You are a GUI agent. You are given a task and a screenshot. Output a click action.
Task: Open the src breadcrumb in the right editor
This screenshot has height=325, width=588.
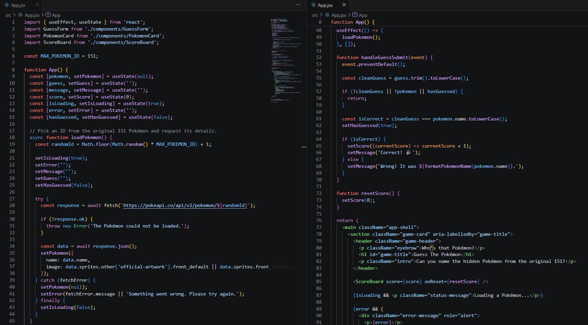click(314, 15)
